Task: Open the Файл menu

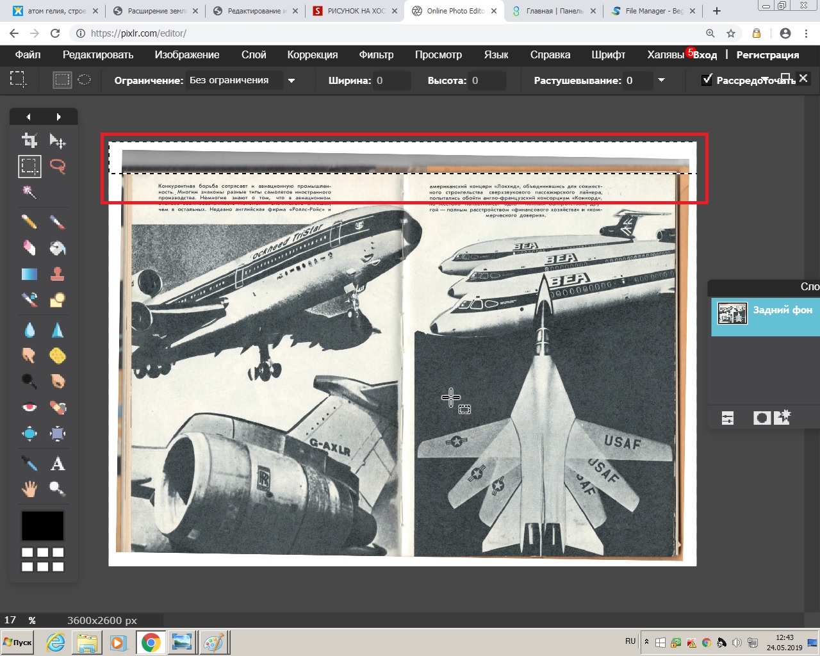Action: [28, 54]
